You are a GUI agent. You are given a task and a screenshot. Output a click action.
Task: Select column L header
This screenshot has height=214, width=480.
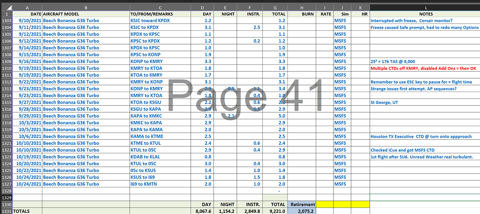point(425,7)
